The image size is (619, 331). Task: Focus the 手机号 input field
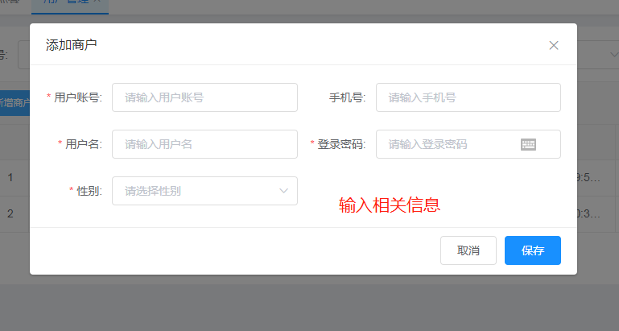coord(468,97)
